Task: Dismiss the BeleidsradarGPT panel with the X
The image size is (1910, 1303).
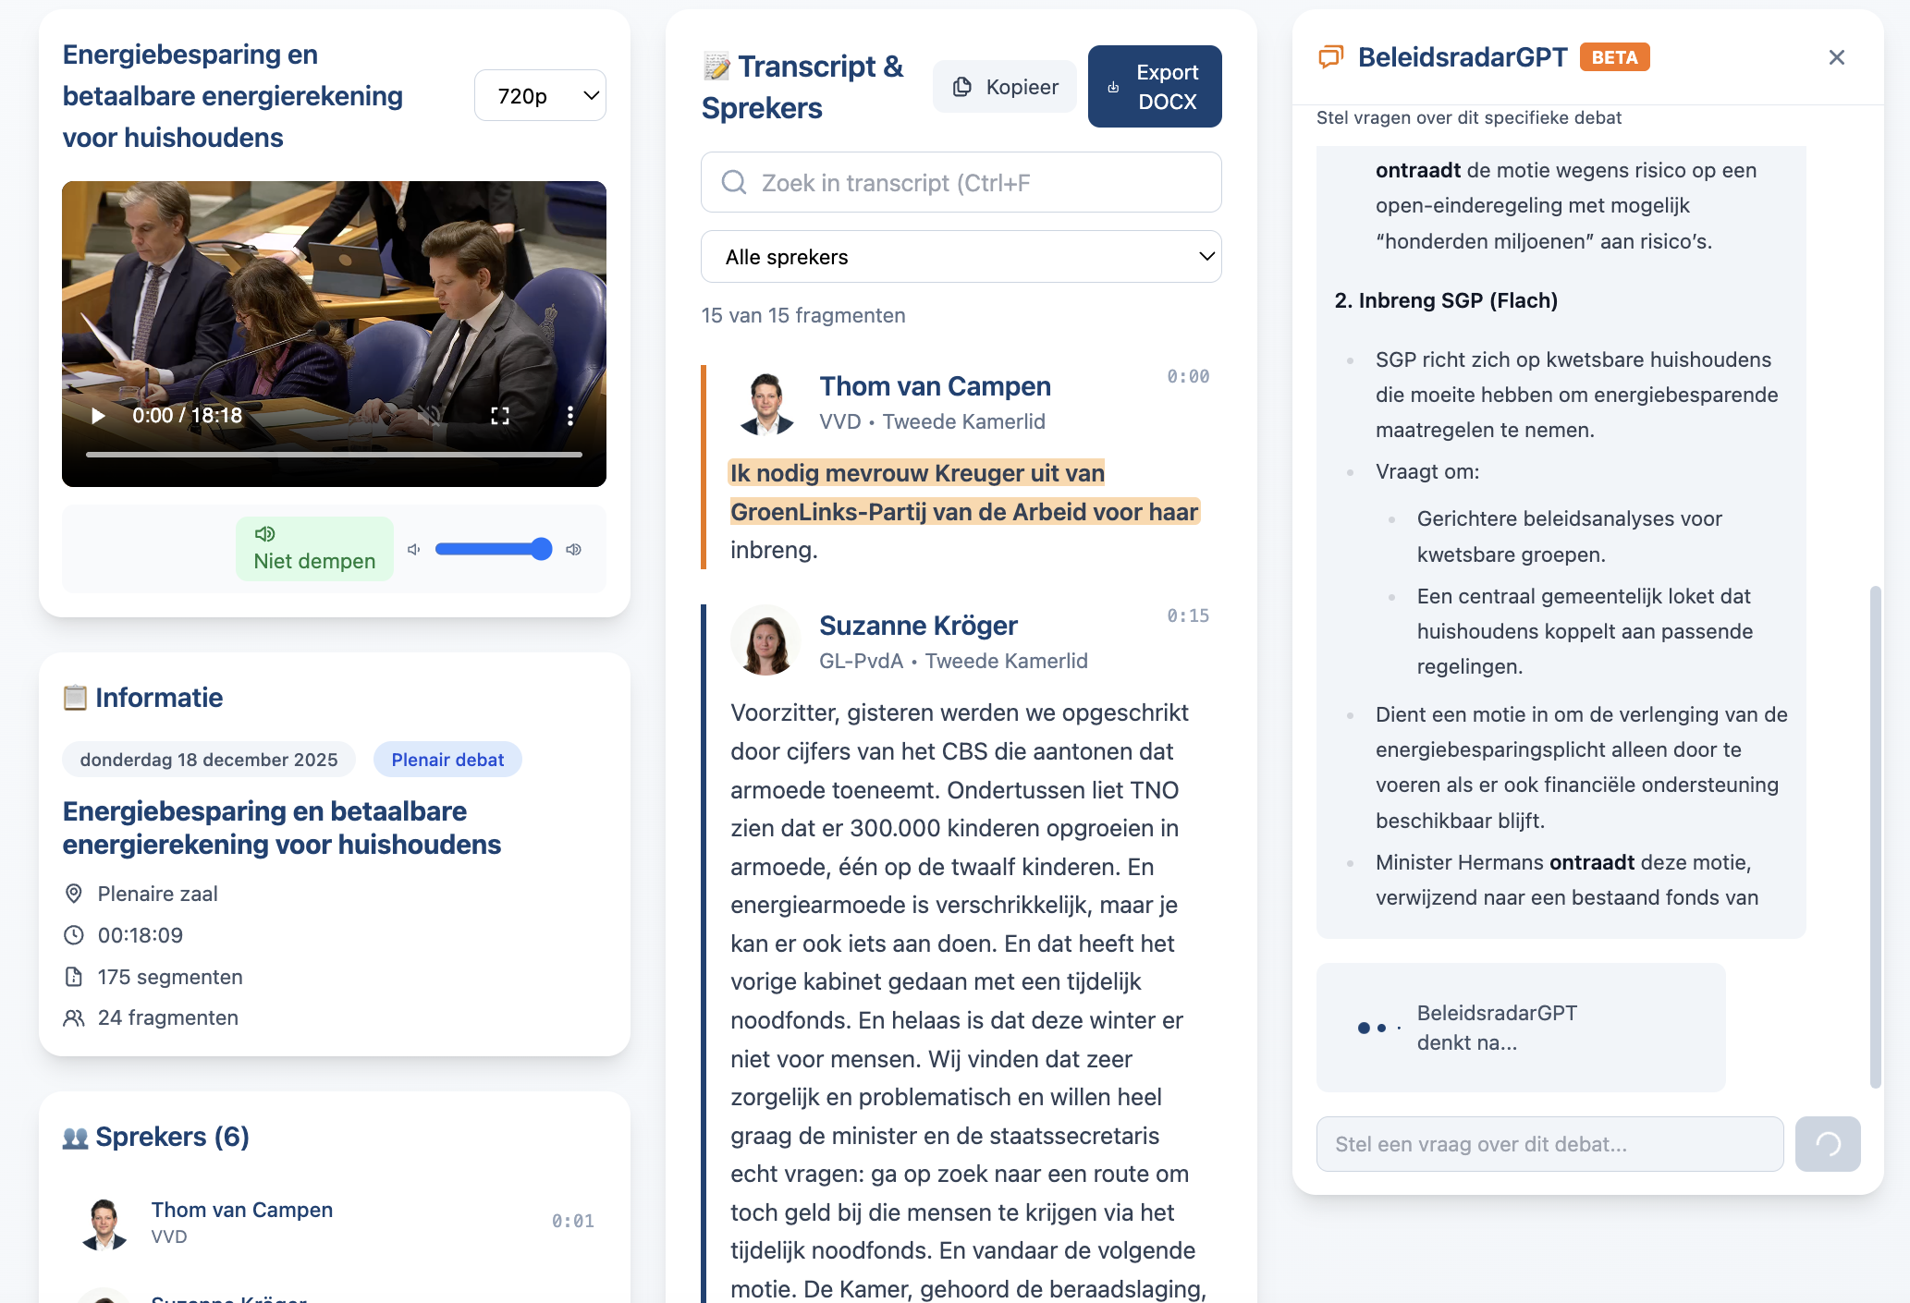Action: (1836, 56)
